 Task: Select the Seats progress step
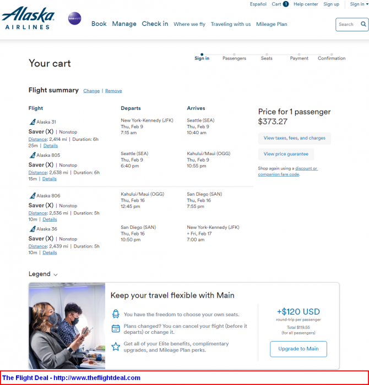pyautogui.click(x=267, y=57)
